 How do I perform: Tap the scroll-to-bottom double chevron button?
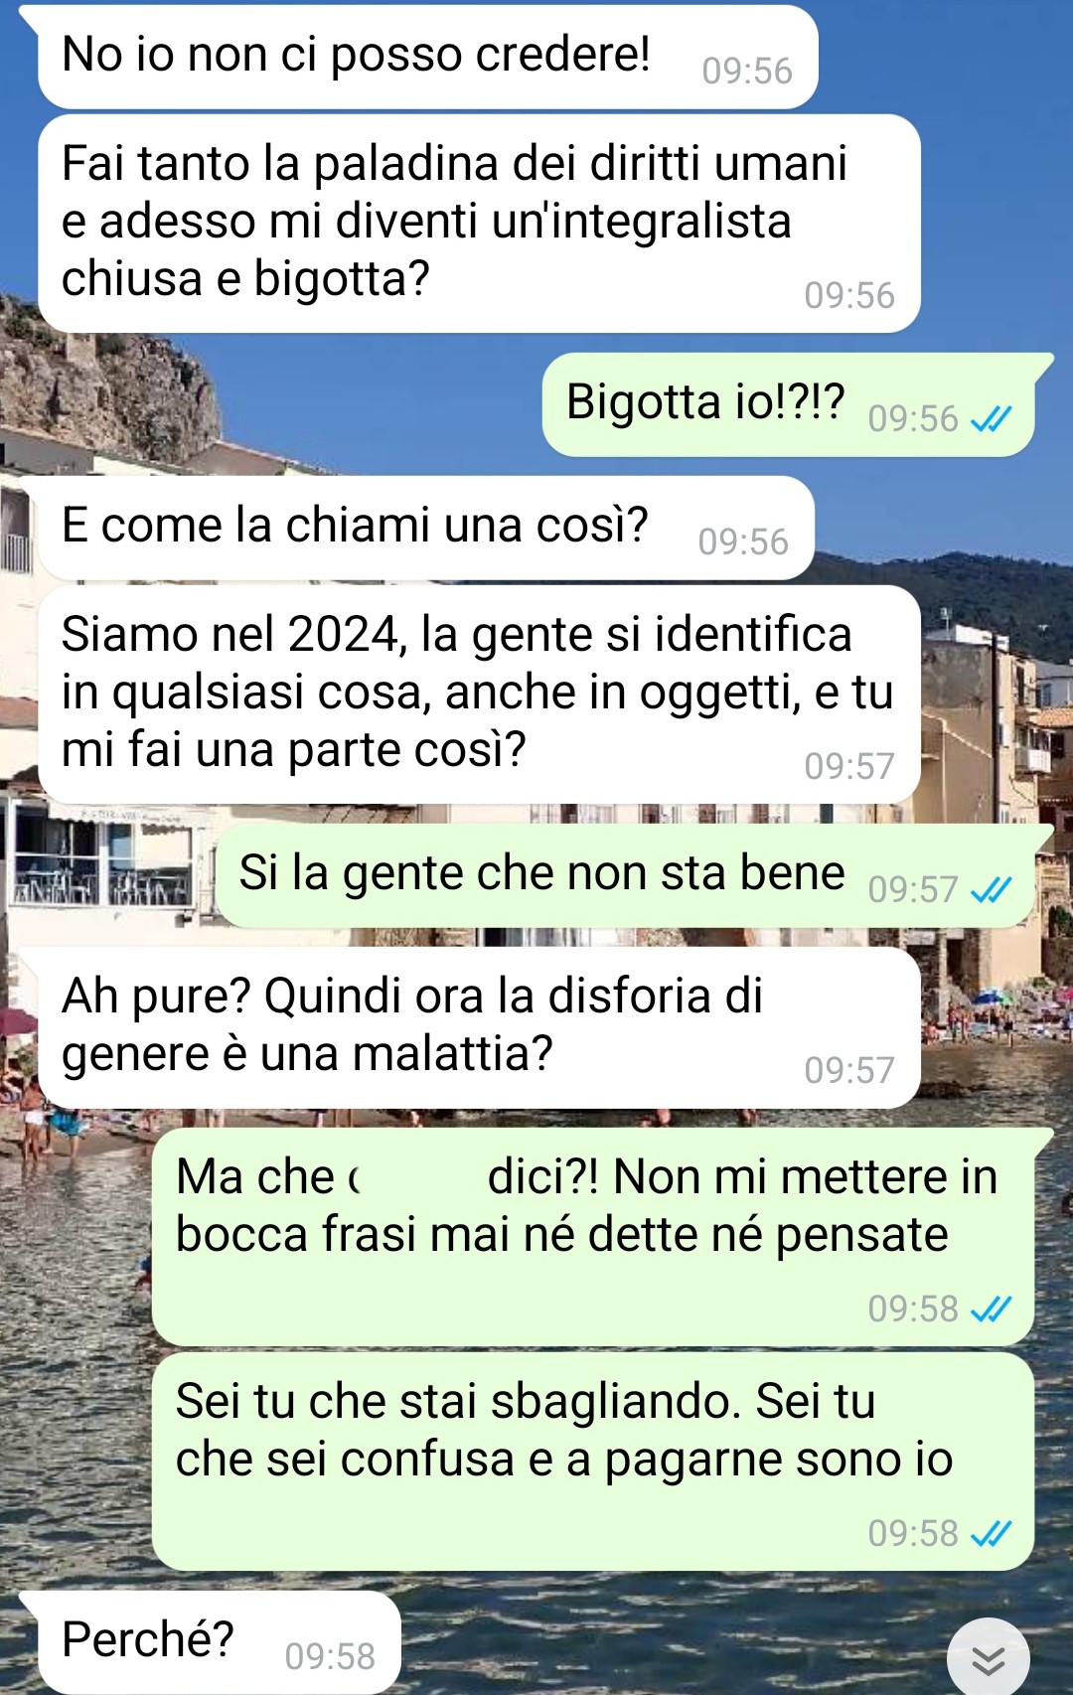pos(989,1658)
